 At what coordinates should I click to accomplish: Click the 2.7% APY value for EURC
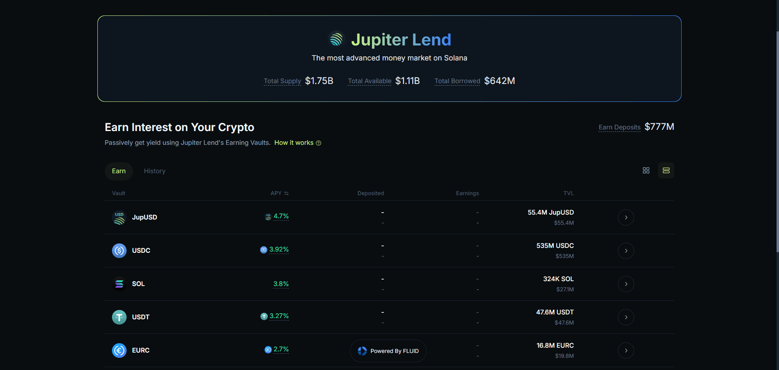(x=281, y=349)
